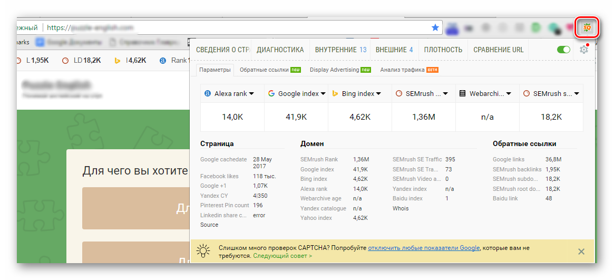Click the Whois link under Домен
This screenshot has width=614, height=280.
click(x=401, y=208)
